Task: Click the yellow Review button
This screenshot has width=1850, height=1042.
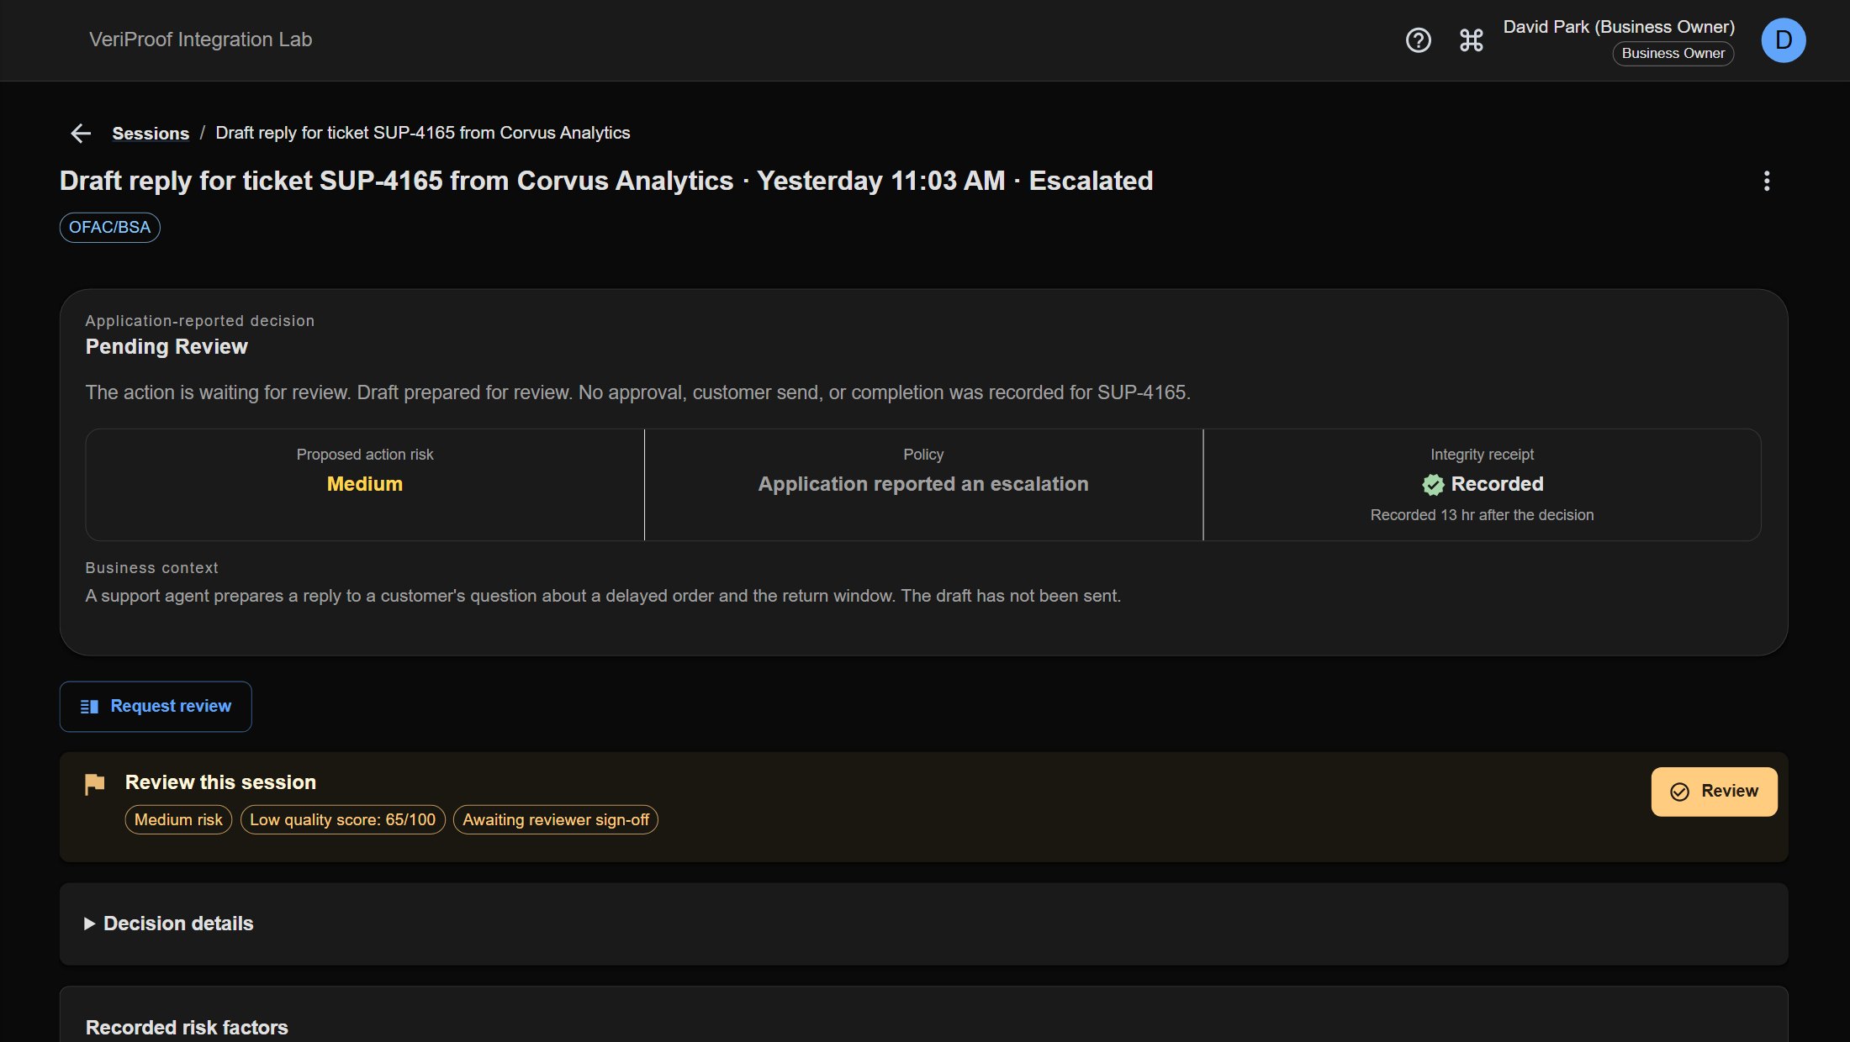Action: (x=1714, y=792)
